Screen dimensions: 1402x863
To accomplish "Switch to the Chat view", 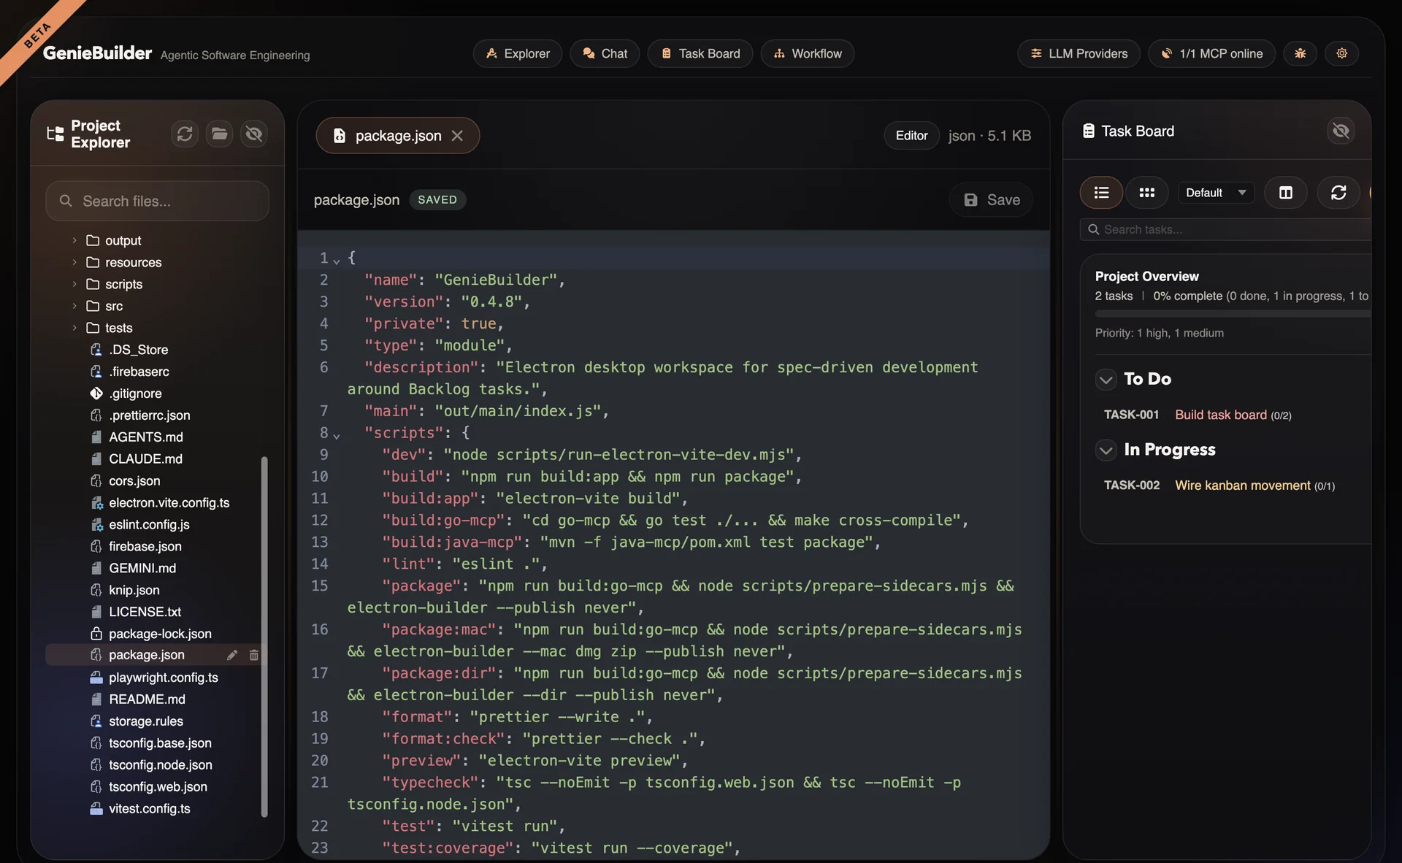I will (605, 53).
